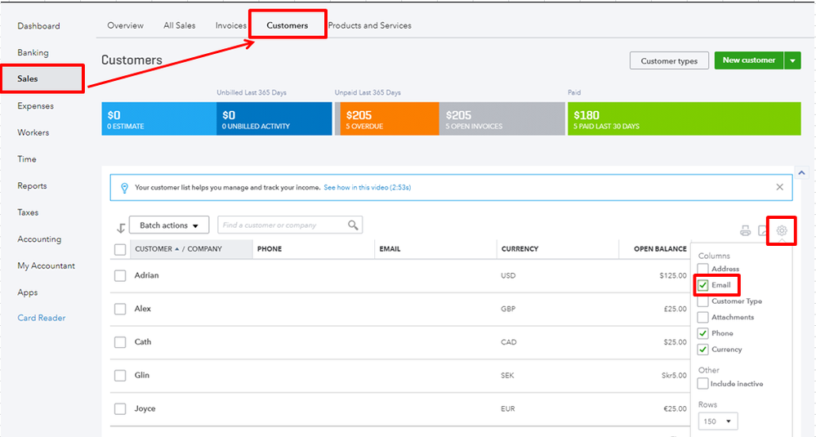The height and width of the screenshot is (437, 816).
Task: Open the Rows count dropdown showing 150
Action: pos(718,421)
